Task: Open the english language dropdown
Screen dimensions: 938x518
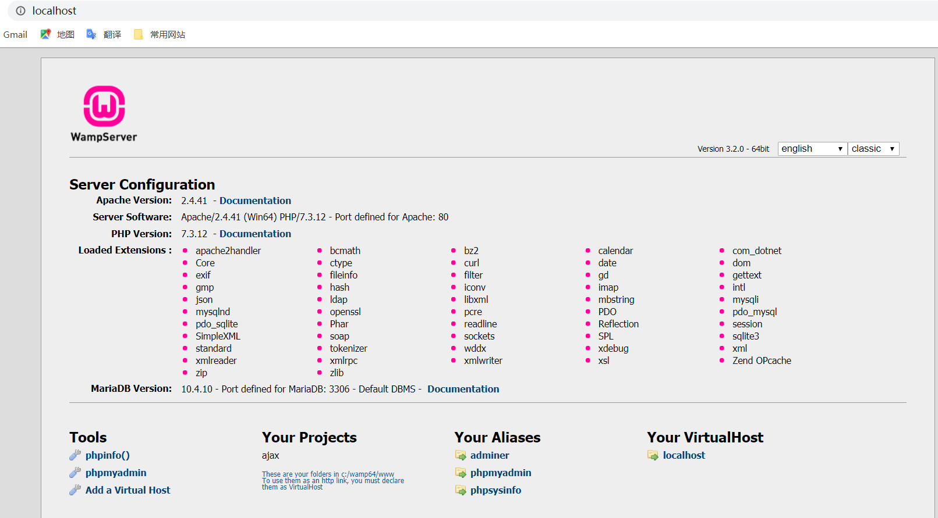Action: click(812, 149)
